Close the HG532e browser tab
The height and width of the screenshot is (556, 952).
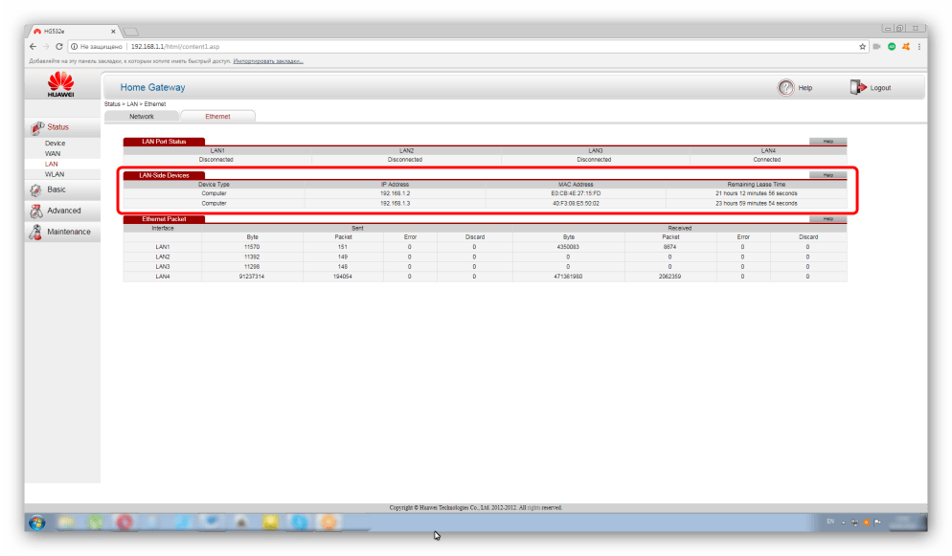113,31
